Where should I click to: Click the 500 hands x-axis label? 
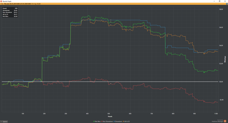[x=108, y=114]
